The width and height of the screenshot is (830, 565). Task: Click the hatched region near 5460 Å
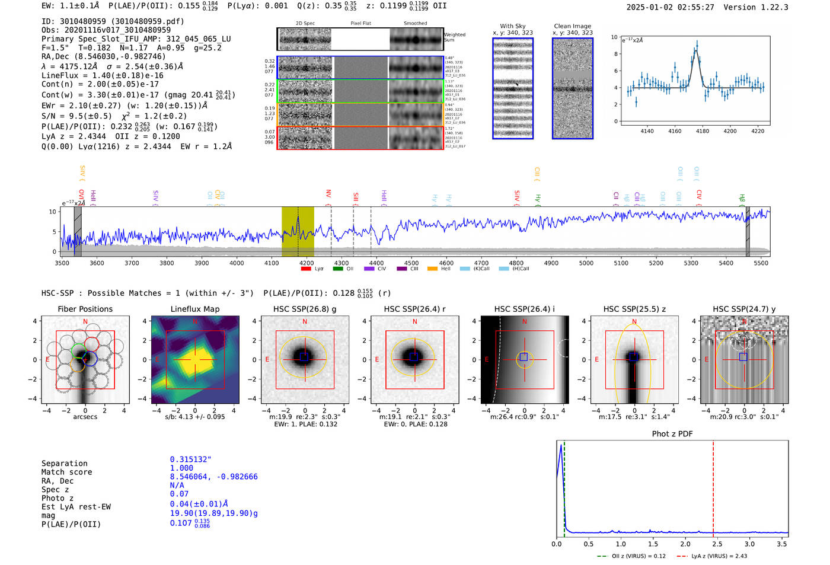tap(748, 232)
